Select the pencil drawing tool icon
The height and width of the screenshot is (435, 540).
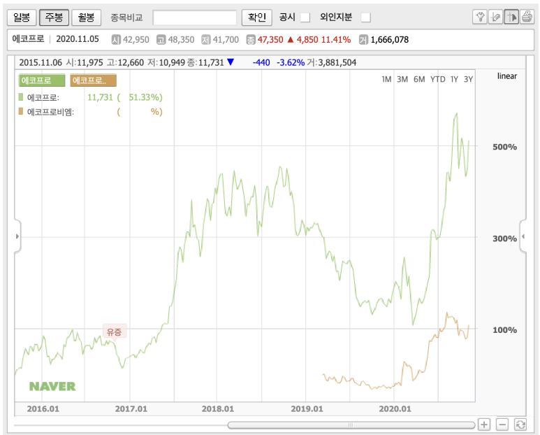[495, 17]
